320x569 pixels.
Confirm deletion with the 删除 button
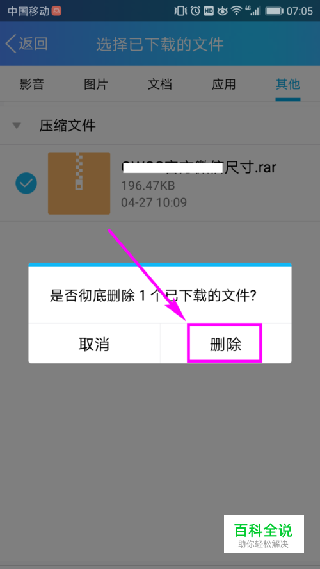click(x=225, y=343)
